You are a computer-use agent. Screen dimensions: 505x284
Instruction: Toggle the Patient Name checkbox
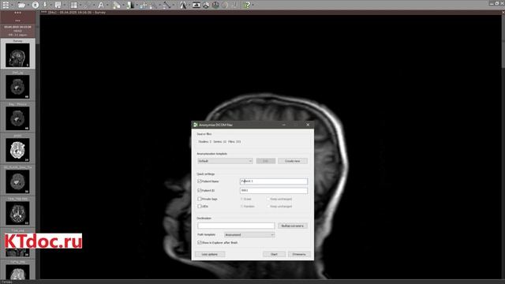point(200,181)
